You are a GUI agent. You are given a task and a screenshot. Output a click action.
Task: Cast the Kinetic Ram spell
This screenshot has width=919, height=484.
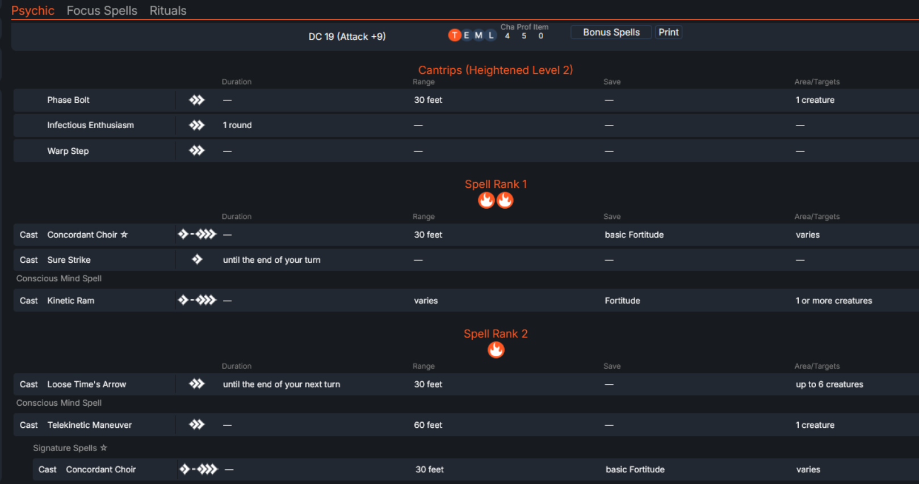29,301
